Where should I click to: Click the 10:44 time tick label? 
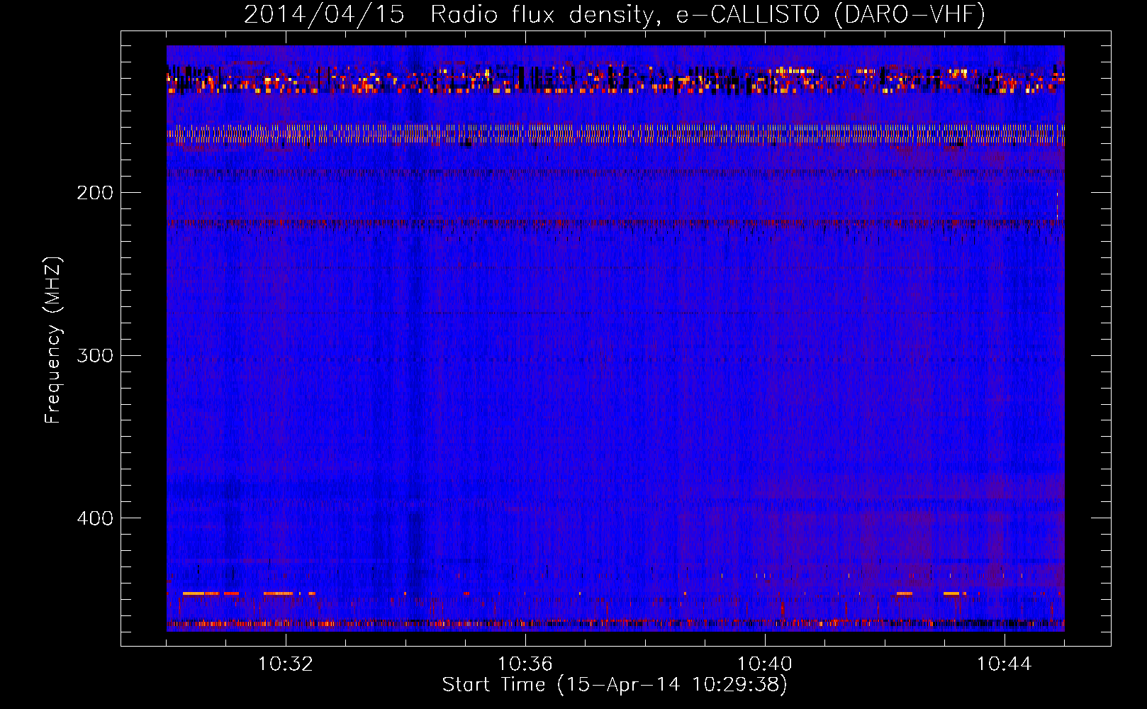pos(1005,664)
